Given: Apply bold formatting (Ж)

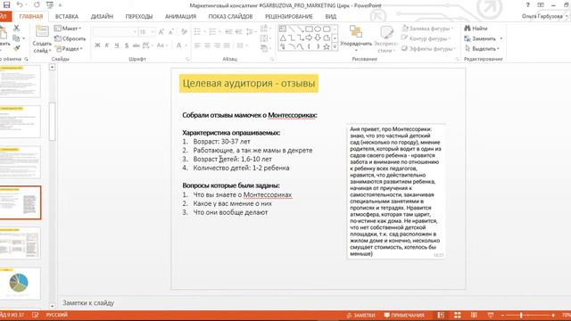Looking at the screenshot, I should coord(97,45).
